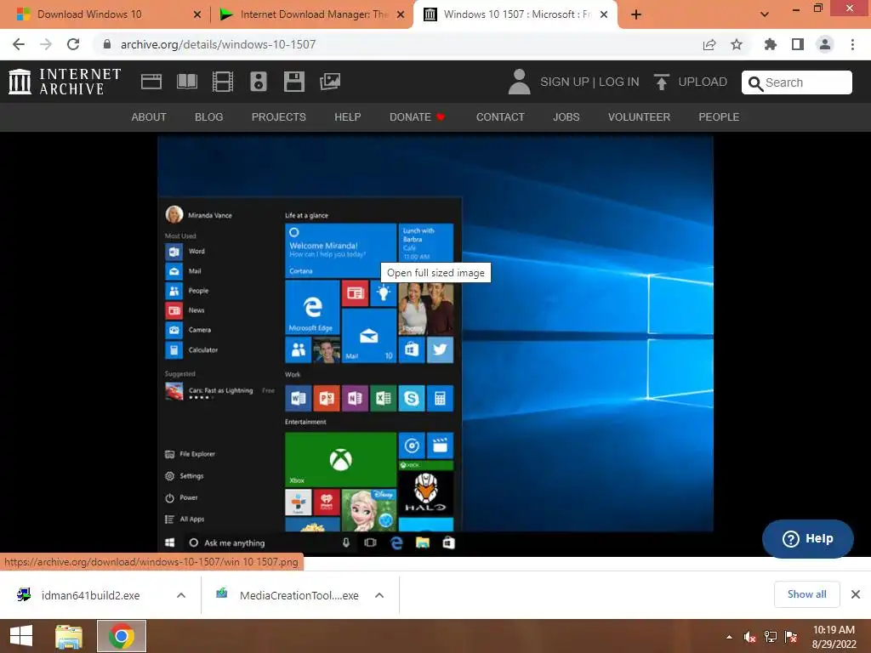Image resolution: width=871 pixels, height=653 pixels.
Task: Open the Internet Archive home logo
Action: pyautogui.click(x=65, y=82)
